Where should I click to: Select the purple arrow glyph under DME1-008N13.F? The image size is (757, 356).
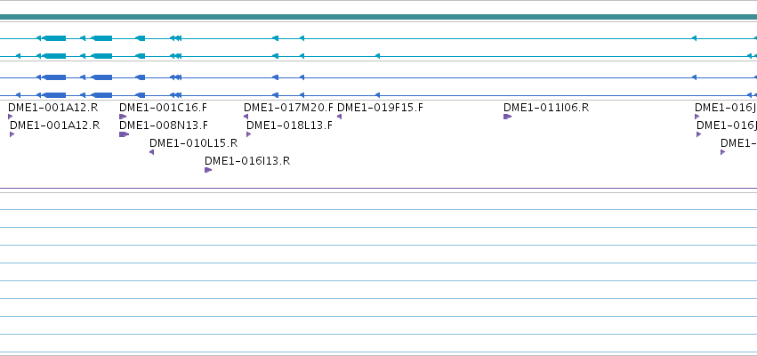click(124, 134)
